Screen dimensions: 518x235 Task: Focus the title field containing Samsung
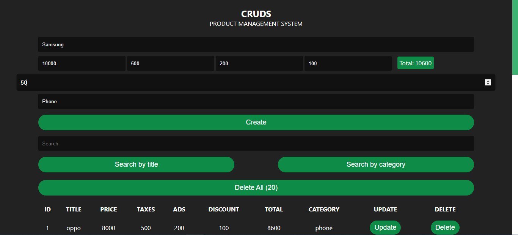tap(256, 44)
